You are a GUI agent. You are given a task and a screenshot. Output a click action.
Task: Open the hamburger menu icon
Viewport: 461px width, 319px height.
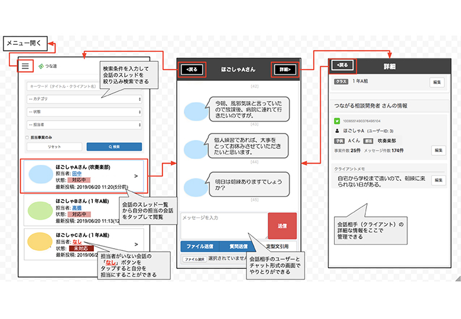click(25, 66)
